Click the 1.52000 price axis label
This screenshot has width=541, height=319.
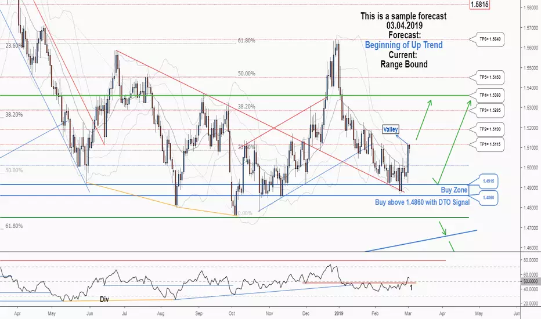(531, 128)
